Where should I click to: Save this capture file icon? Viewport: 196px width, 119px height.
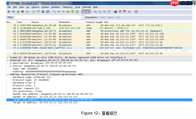(x=38, y=12)
